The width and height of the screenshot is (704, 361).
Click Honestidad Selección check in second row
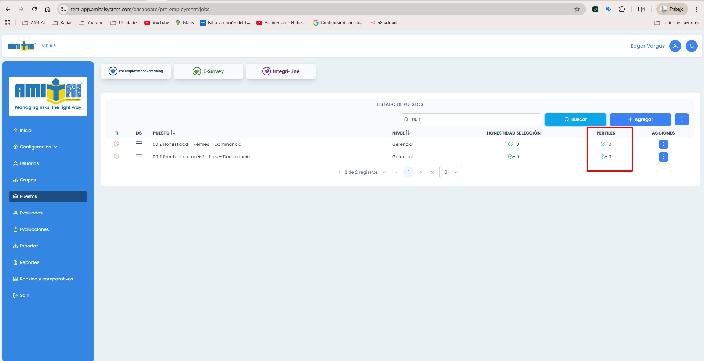[511, 156]
